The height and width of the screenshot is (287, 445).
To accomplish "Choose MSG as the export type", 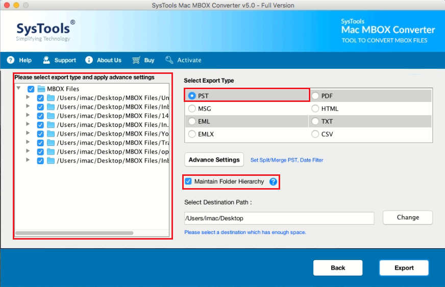I will point(192,109).
